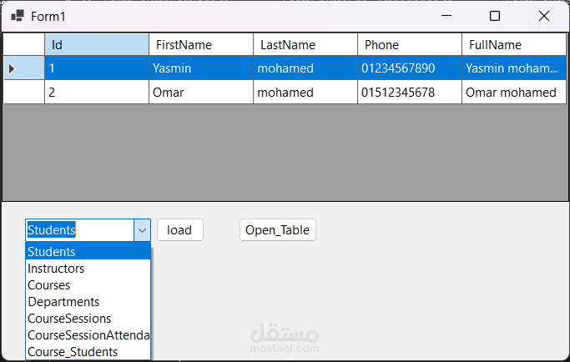Screen dimensions: 570x362
Task: Choose Departments from the dropdown list
Action: point(88,302)
